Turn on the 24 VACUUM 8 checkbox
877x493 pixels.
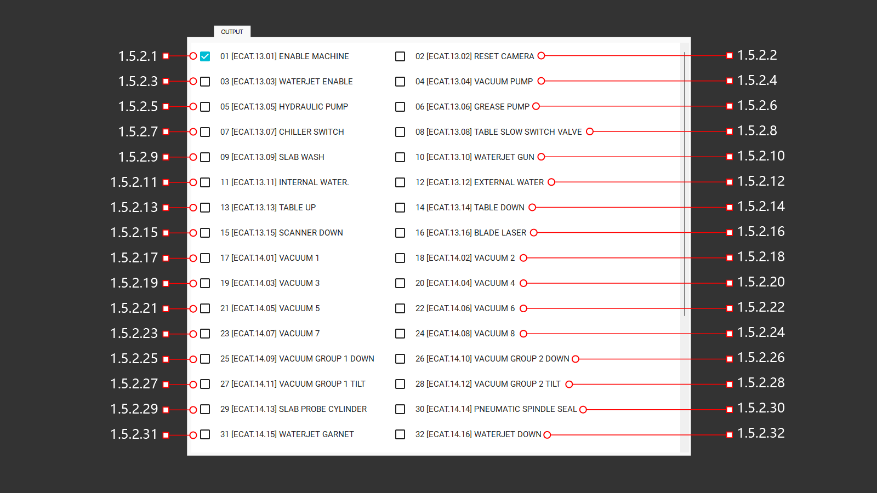[x=400, y=334]
